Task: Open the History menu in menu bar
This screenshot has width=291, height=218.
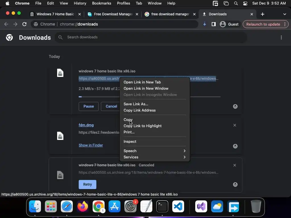Action: coord(80,3)
